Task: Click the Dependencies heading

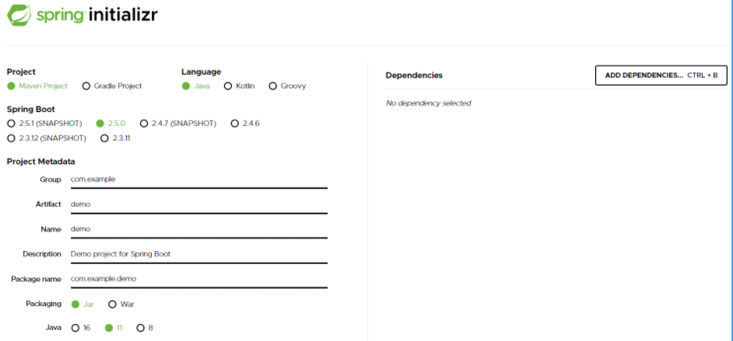Action: (x=414, y=75)
